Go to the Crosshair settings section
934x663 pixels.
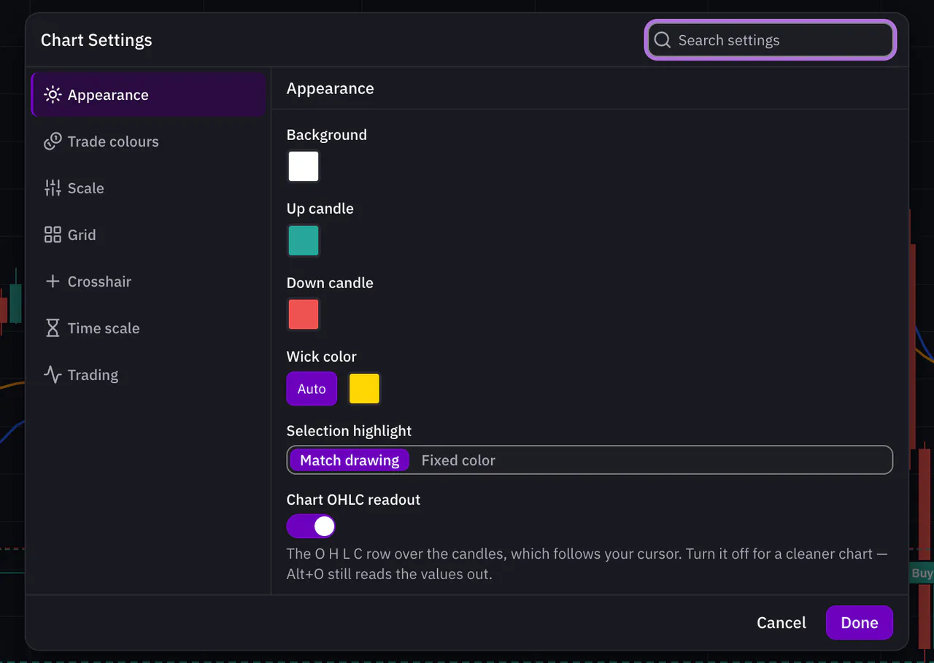pyautogui.click(x=148, y=282)
